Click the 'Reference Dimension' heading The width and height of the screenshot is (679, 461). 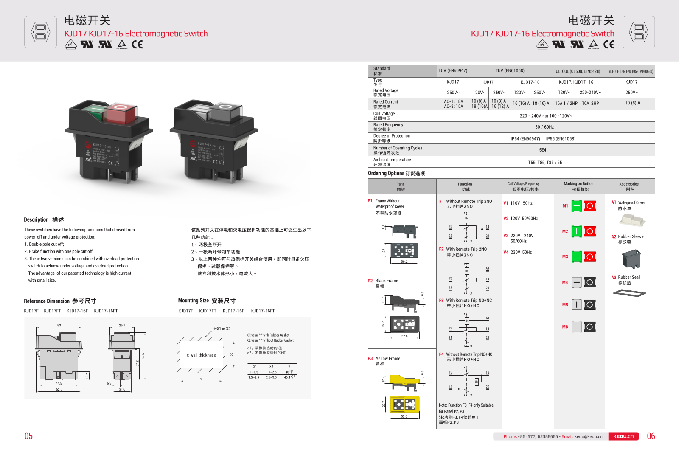pos(60,301)
